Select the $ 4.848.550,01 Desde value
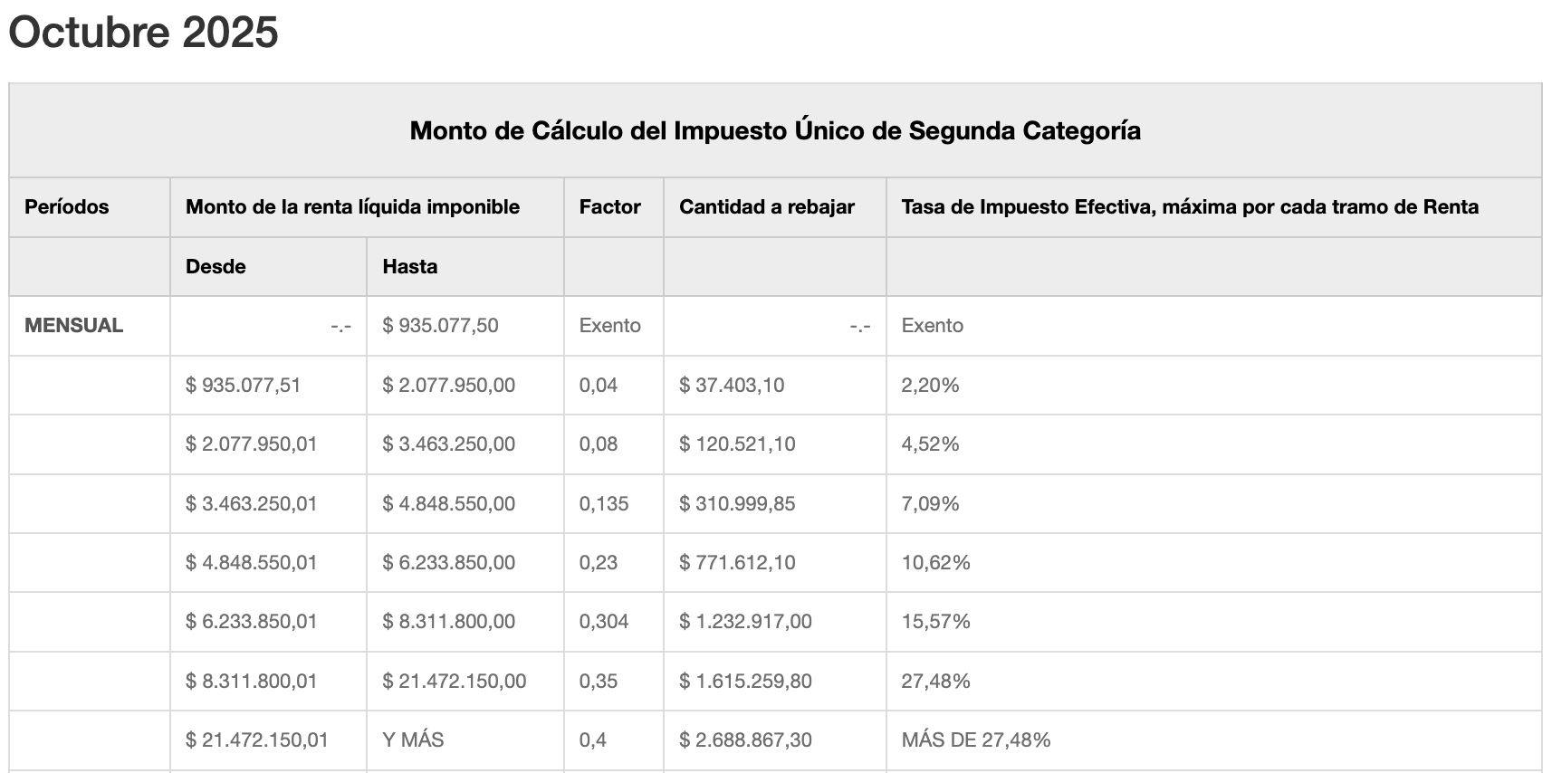The height and width of the screenshot is (773, 1552). [252, 563]
